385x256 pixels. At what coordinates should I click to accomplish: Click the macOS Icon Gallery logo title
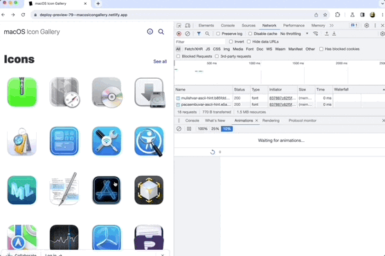(x=32, y=32)
